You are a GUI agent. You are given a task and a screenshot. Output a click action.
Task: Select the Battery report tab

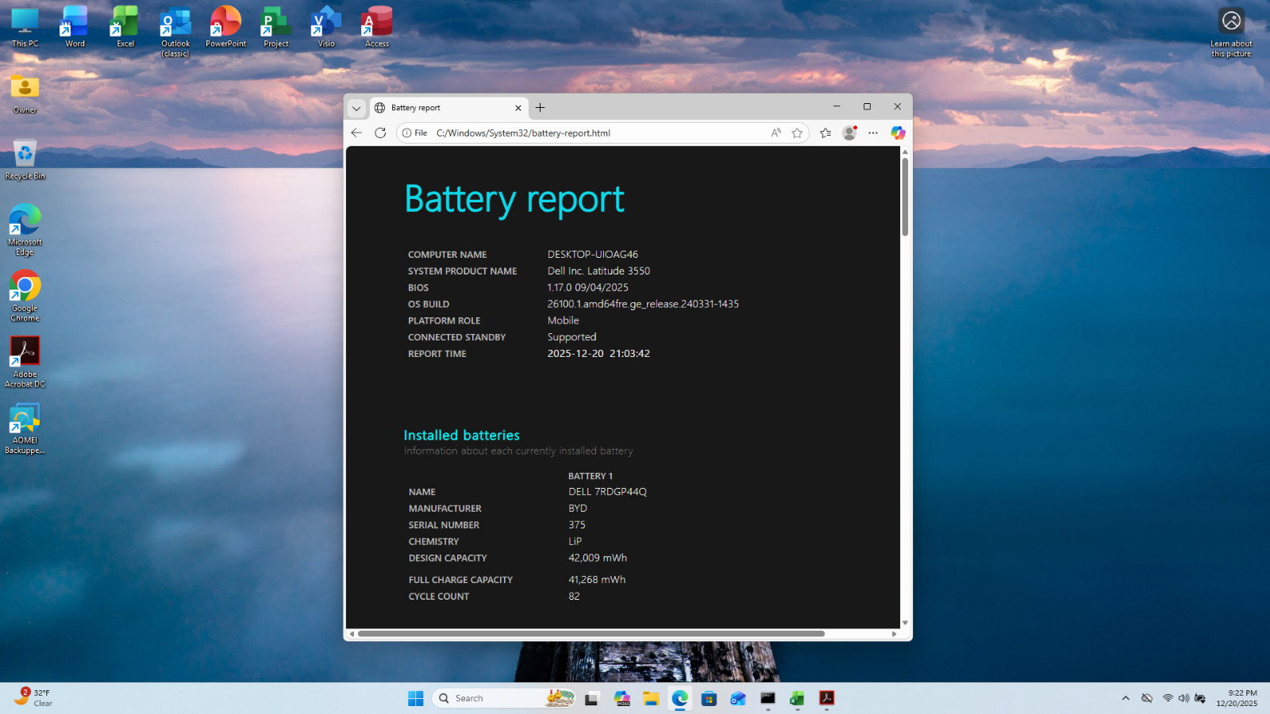pos(448,108)
